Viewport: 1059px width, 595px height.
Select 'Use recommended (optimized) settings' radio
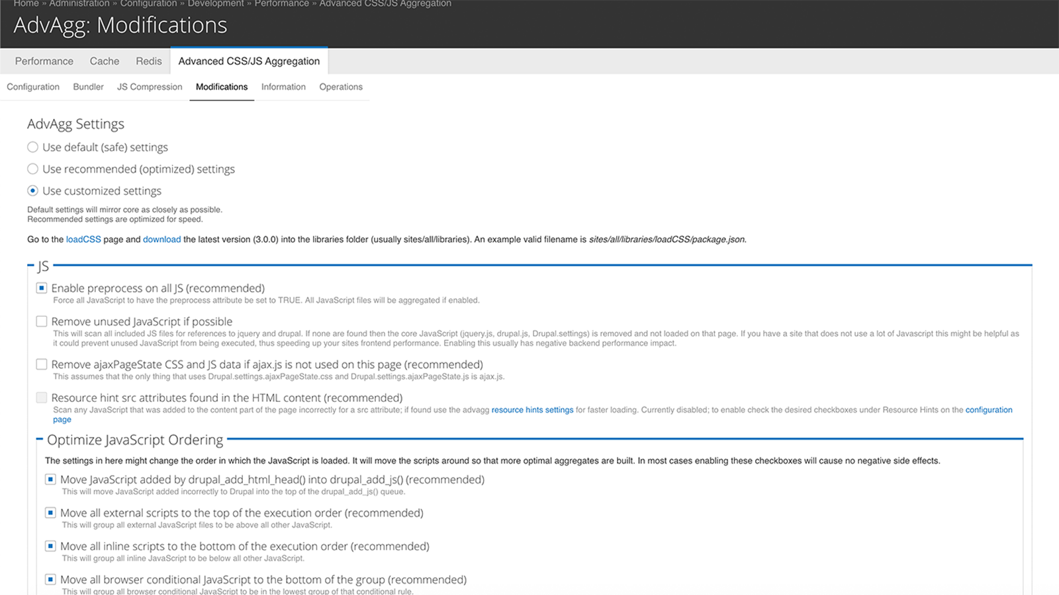click(x=32, y=169)
